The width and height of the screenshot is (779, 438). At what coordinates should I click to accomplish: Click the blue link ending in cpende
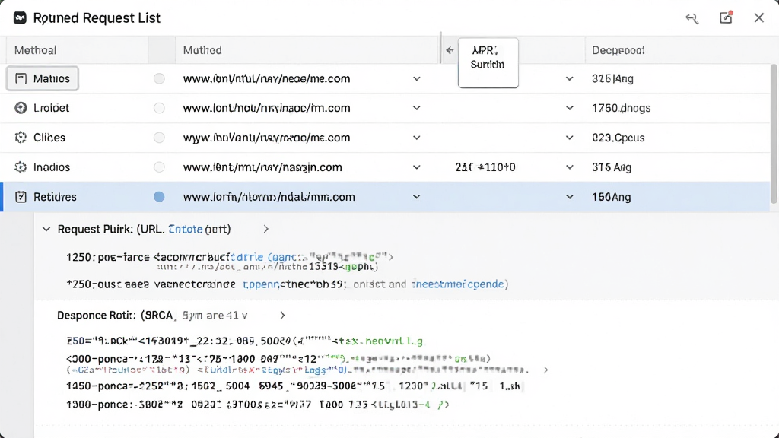point(457,284)
